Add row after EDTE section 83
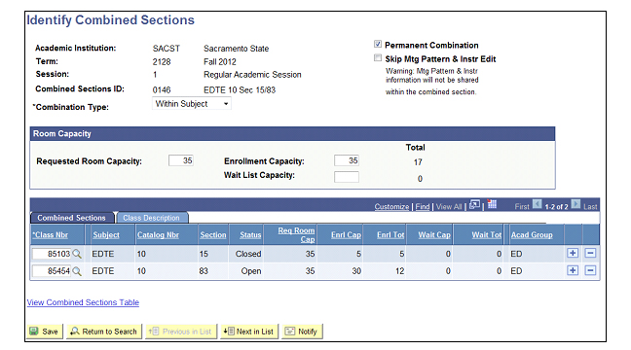 click(573, 270)
